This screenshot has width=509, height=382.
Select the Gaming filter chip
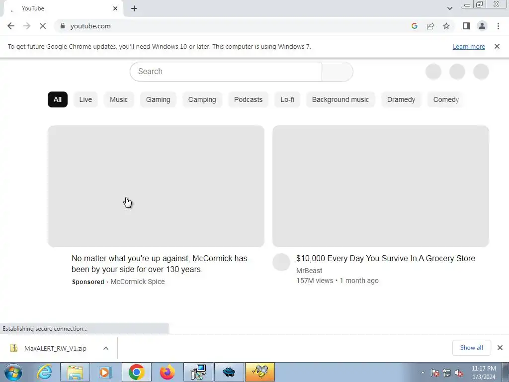point(158,99)
